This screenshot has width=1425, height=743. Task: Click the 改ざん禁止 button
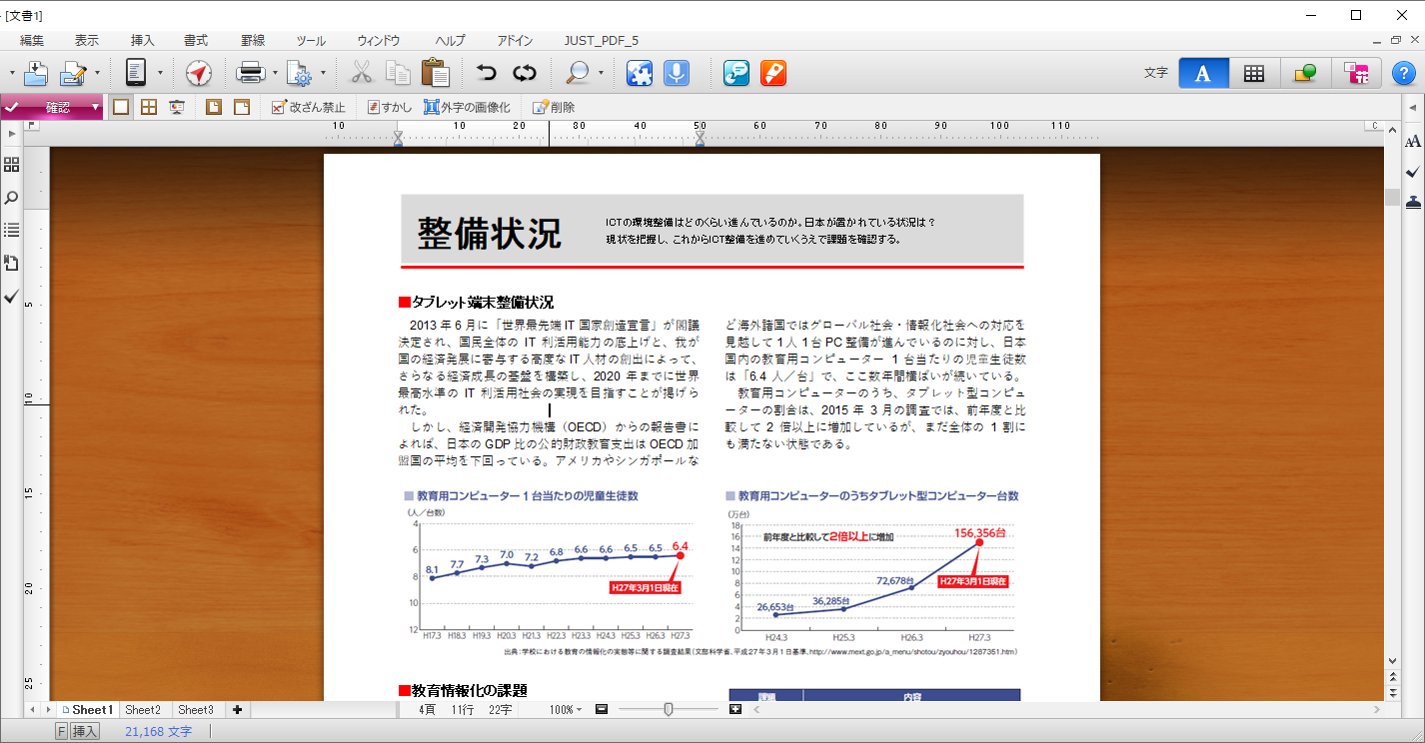tap(309, 107)
